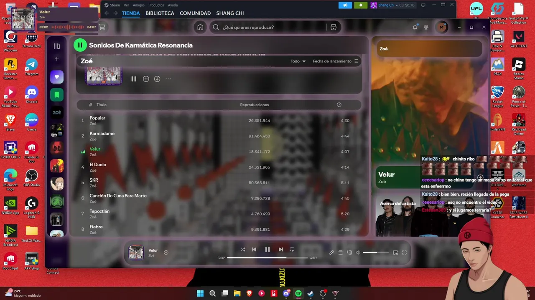The width and height of the screenshot is (535, 300).
Task: Collapse the Your Library sidebar
Action: tap(57, 46)
